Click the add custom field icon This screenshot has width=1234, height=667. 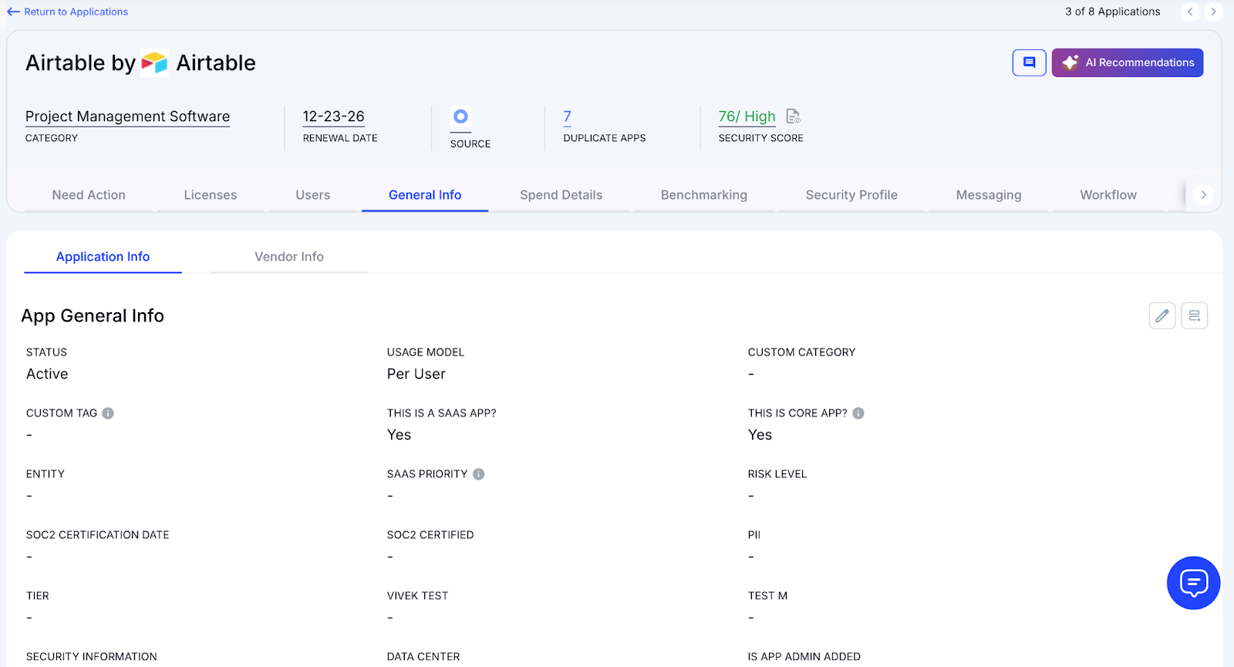tap(1194, 315)
